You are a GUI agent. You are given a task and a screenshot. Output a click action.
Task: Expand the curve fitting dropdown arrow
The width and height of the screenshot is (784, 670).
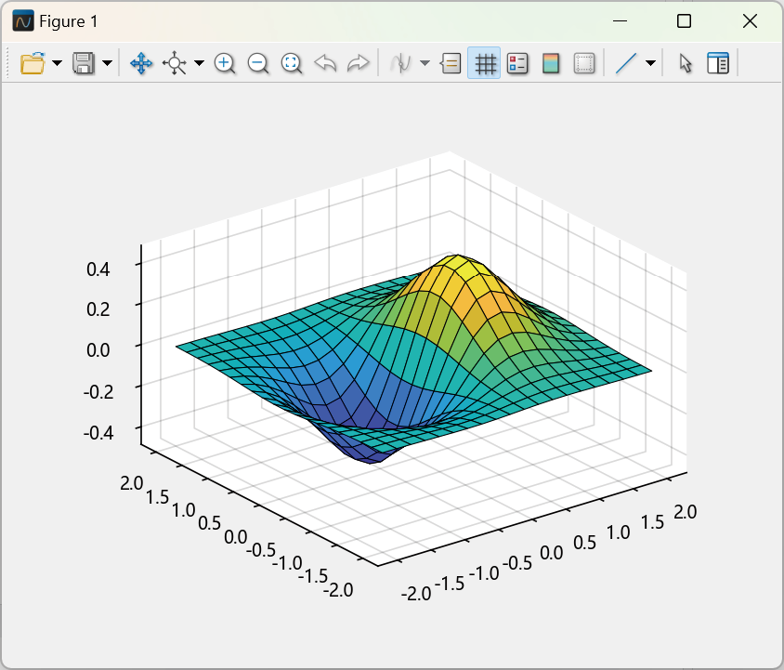(x=425, y=63)
